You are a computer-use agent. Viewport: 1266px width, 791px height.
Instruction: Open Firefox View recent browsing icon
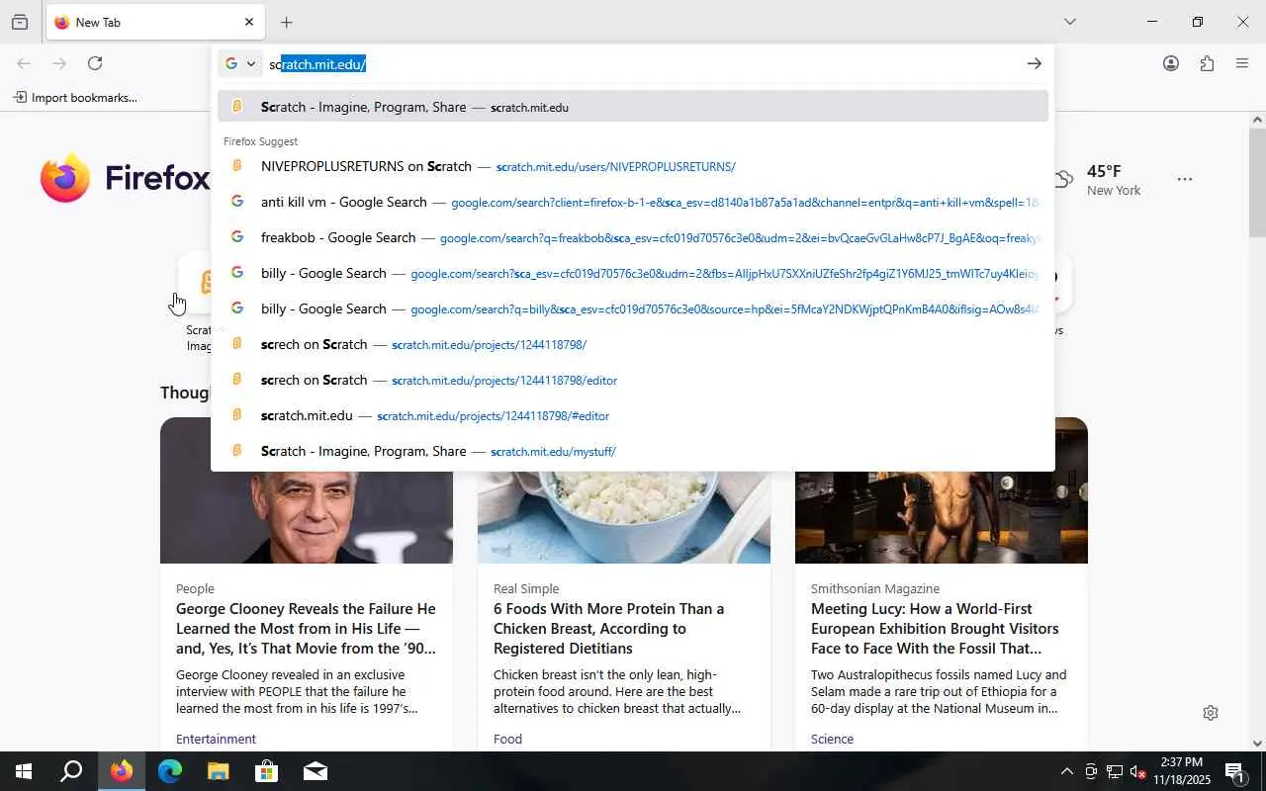pos(20,22)
